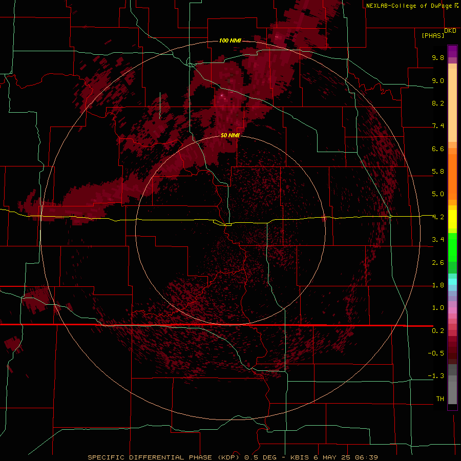Viewport: 461px width, 461px height.
Task: Click the purple top segment of the color bar
Action: (452, 51)
